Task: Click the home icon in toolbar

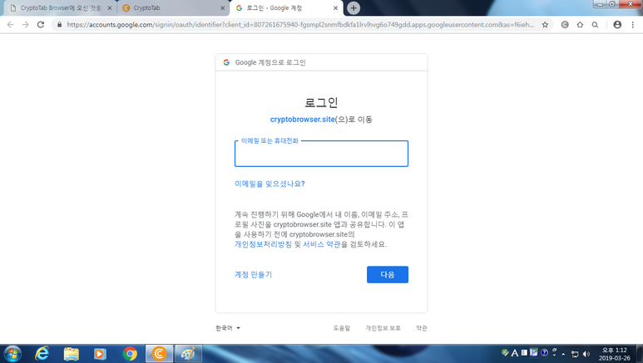Action: click(x=580, y=25)
